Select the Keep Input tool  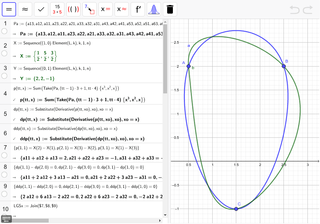(41, 9)
